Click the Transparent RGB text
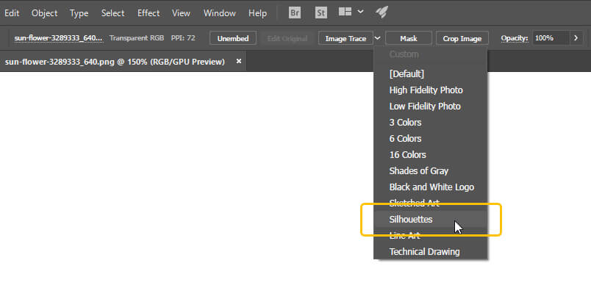 point(137,38)
